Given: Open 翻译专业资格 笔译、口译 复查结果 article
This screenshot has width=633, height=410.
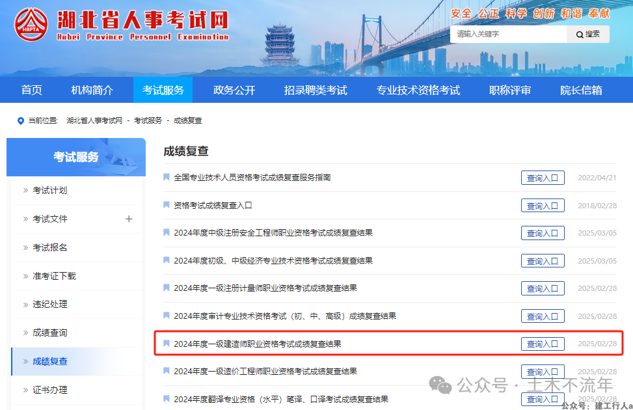Looking at the screenshot, I should 281,399.
